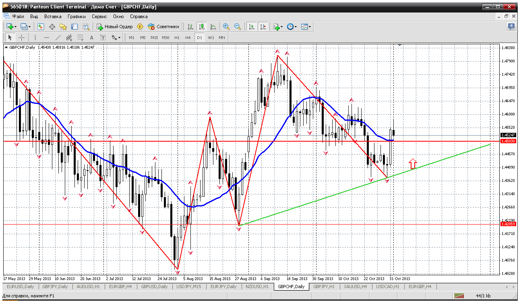Open the Файл menu
Viewport: 519px width, 301px height.
click(x=18, y=16)
